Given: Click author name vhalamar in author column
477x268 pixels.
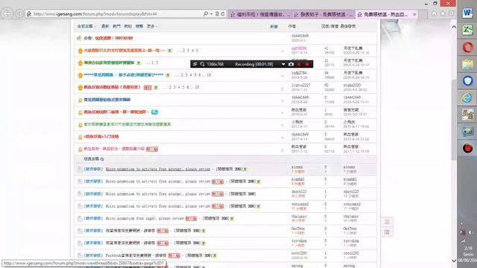Looking at the screenshot, I should coord(299,217).
